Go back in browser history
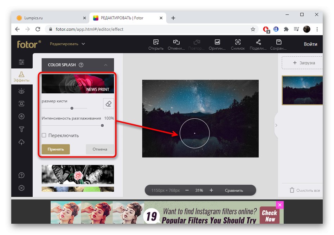 coord(18,29)
